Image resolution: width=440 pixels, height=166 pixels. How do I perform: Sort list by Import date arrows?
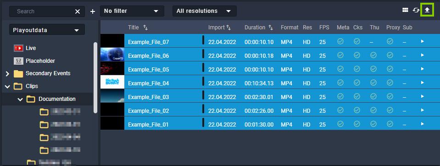point(228,28)
